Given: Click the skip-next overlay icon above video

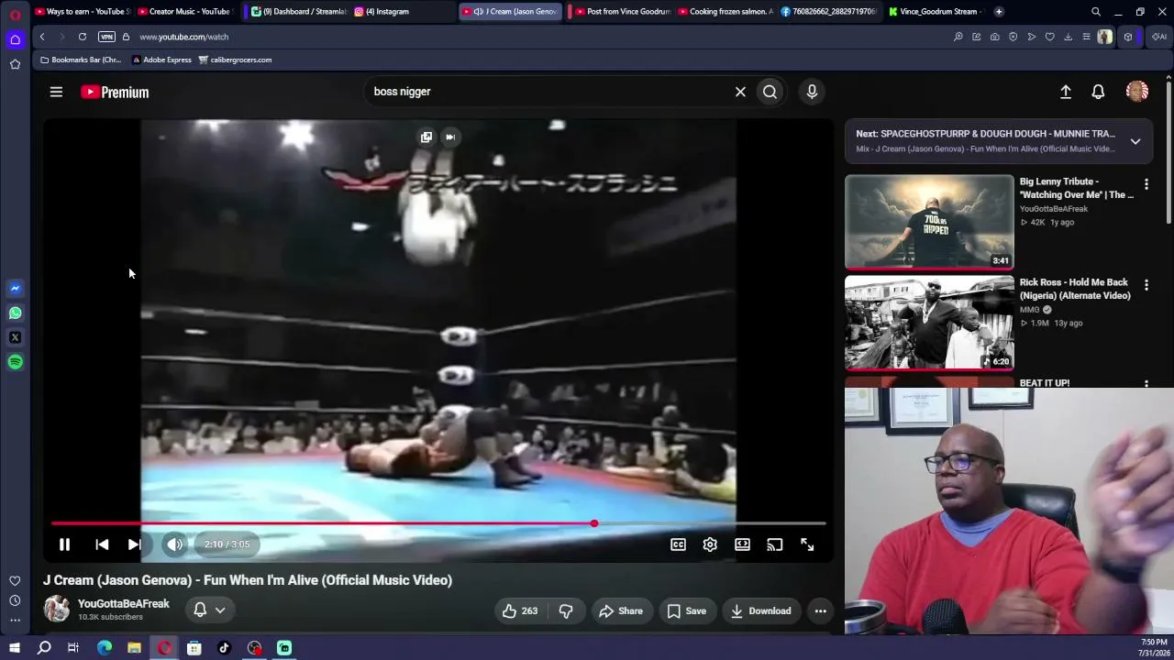Looking at the screenshot, I should coord(450,137).
